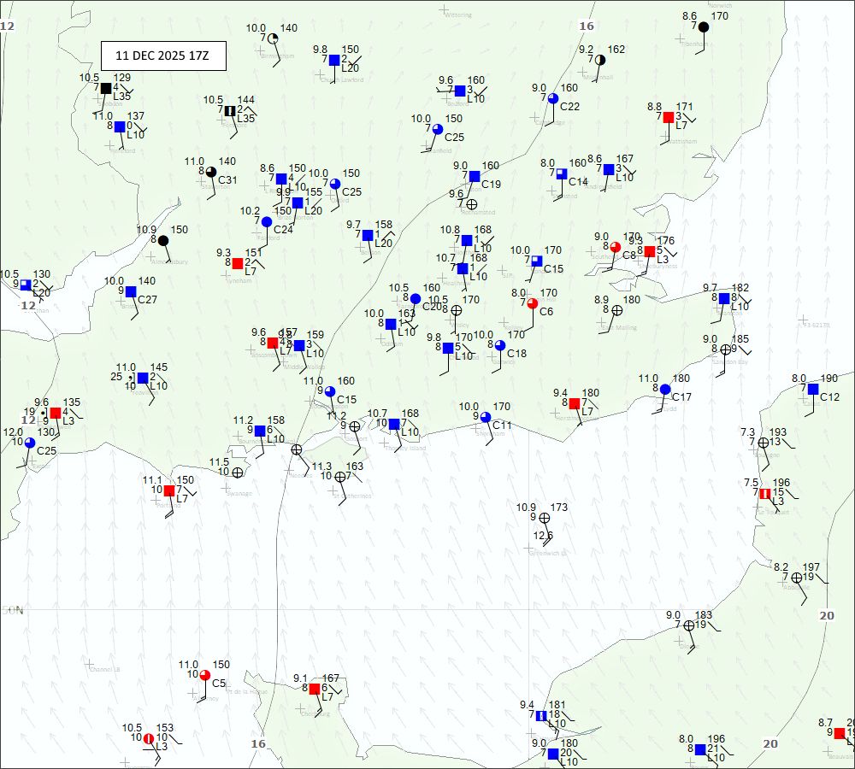Click Southend red circle marker near C8

click(615, 248)
